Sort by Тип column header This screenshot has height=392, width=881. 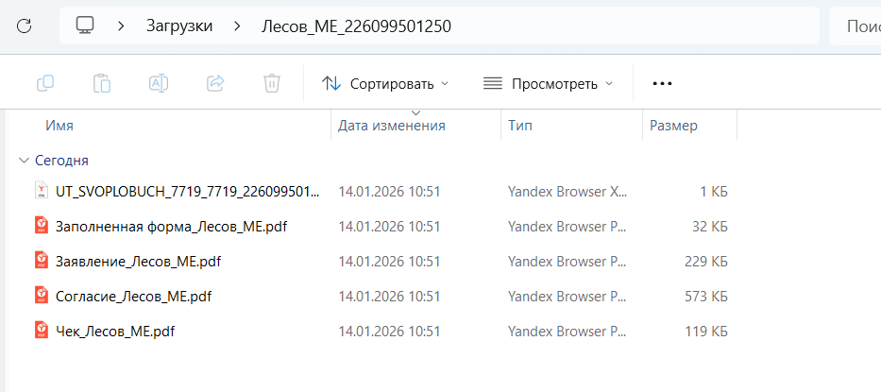520,126
